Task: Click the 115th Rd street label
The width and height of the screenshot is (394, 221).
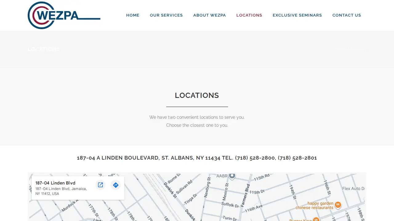Action: coord(261,177)
